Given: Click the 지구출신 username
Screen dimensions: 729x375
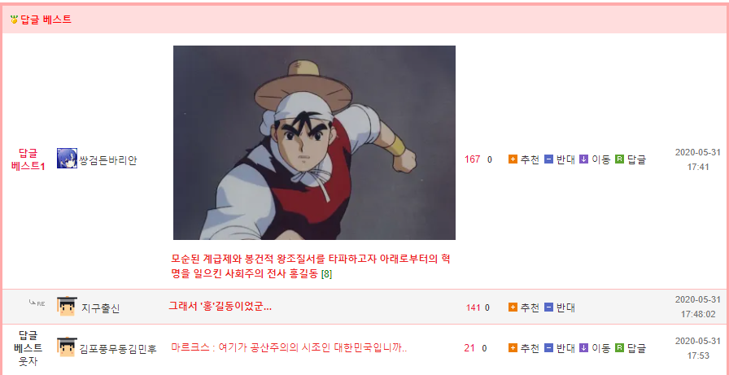Looking at the screenshot, I should tap(100, 308).
